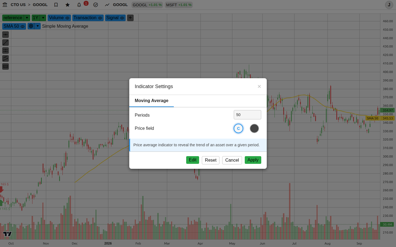Open the SMA gear settings icon
The height and width of the screenshot is (247, 396).
[x=31, y=26]
